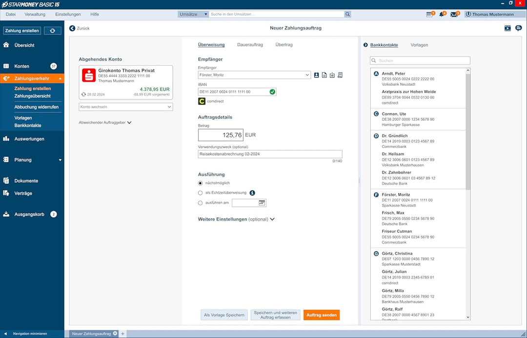Click the refresh icon next to Zahlung erstellen
The height and width of the screenshot is (338, 527).
[52, 31]
